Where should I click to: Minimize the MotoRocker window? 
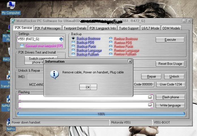(184, 21)
